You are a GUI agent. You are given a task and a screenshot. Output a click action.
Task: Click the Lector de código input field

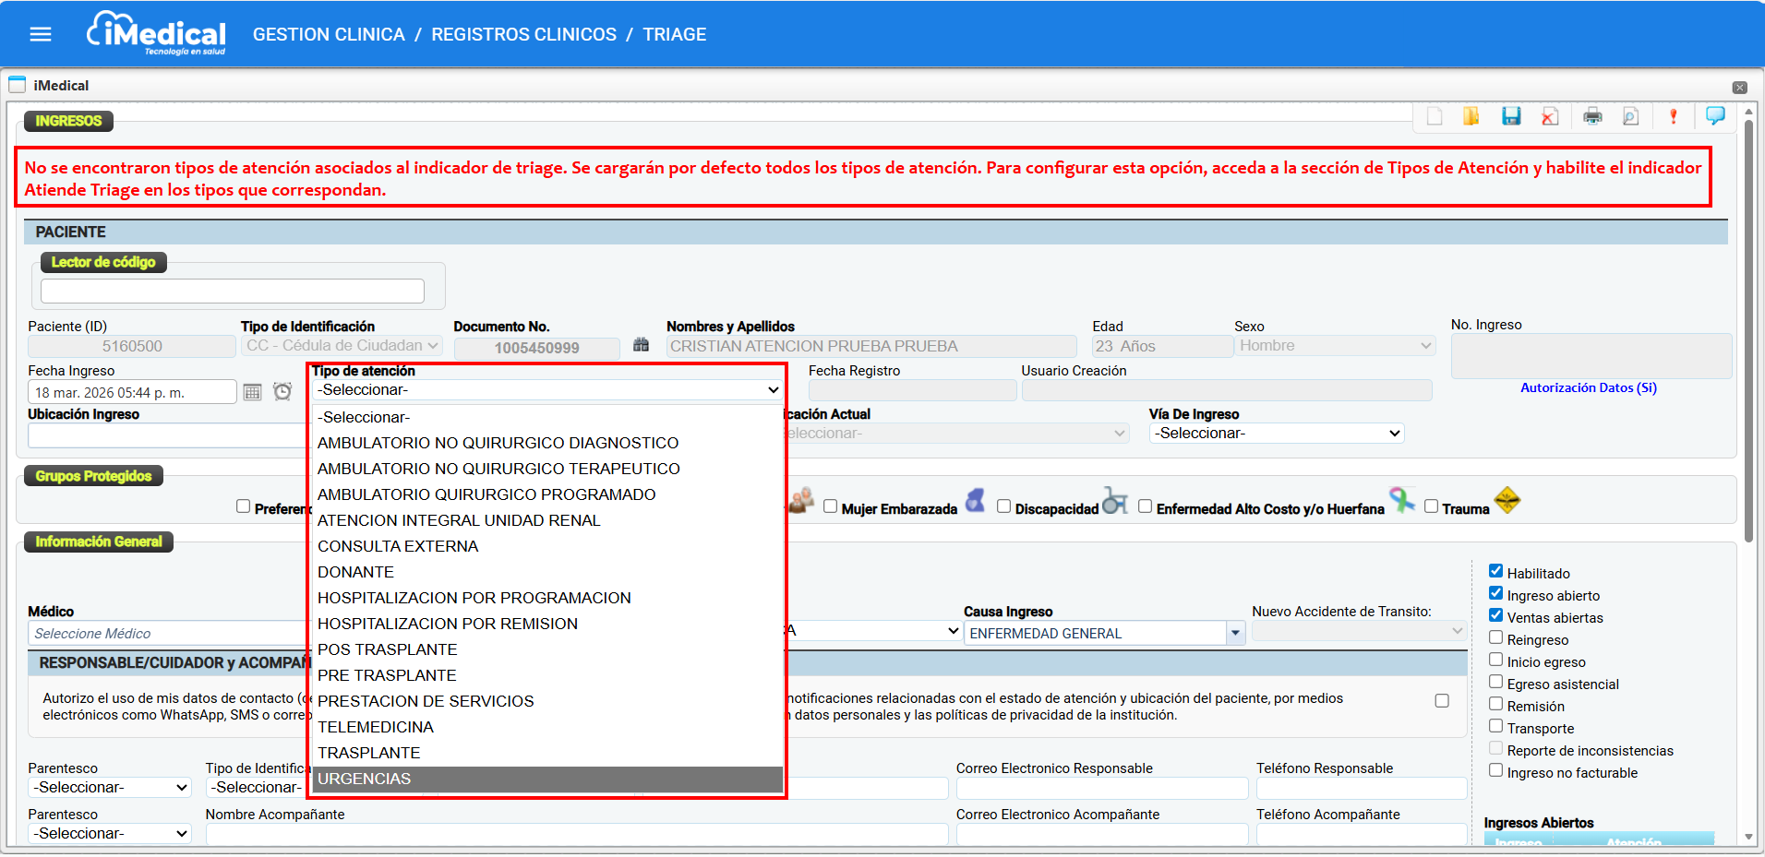click(232, 291)
